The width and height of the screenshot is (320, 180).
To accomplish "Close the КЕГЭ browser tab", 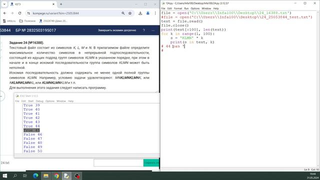I will (53, 4).
